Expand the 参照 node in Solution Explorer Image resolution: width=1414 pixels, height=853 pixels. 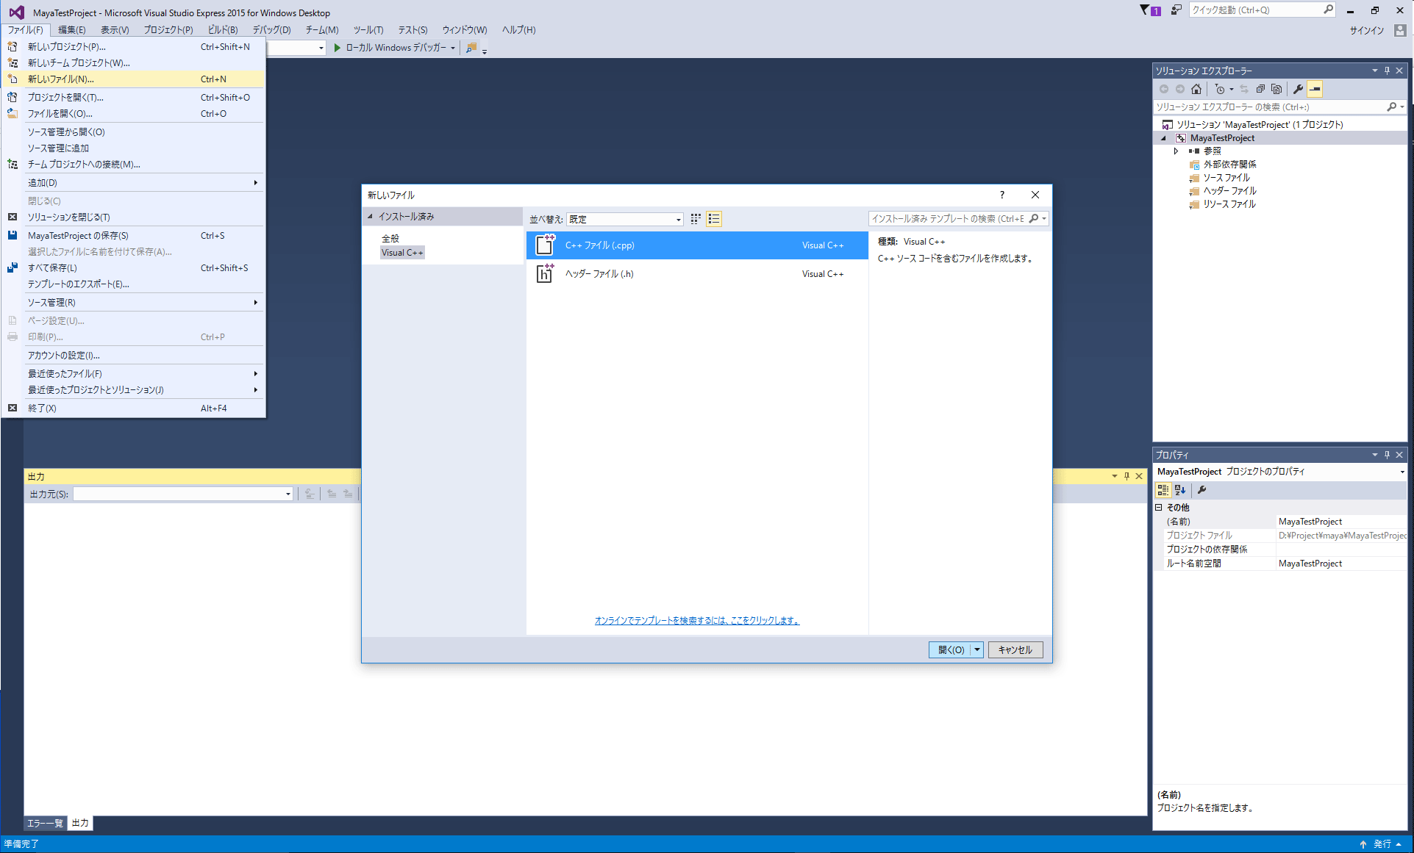[1176, 151]
